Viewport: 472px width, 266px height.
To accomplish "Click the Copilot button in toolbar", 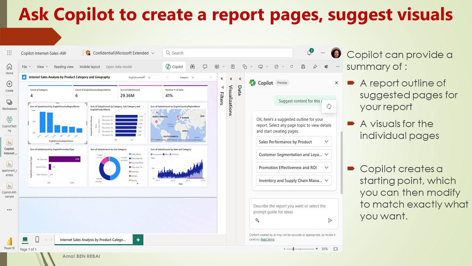I will 174,66.
